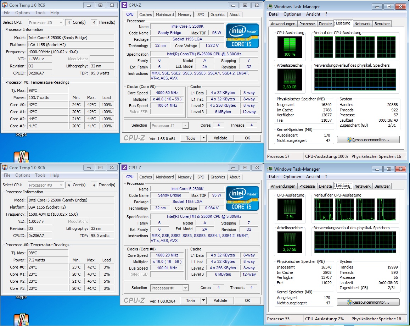Click the CPU-Z 'Z' title icon in the upper window
The image size is (410, 326).
click(125, 5)
